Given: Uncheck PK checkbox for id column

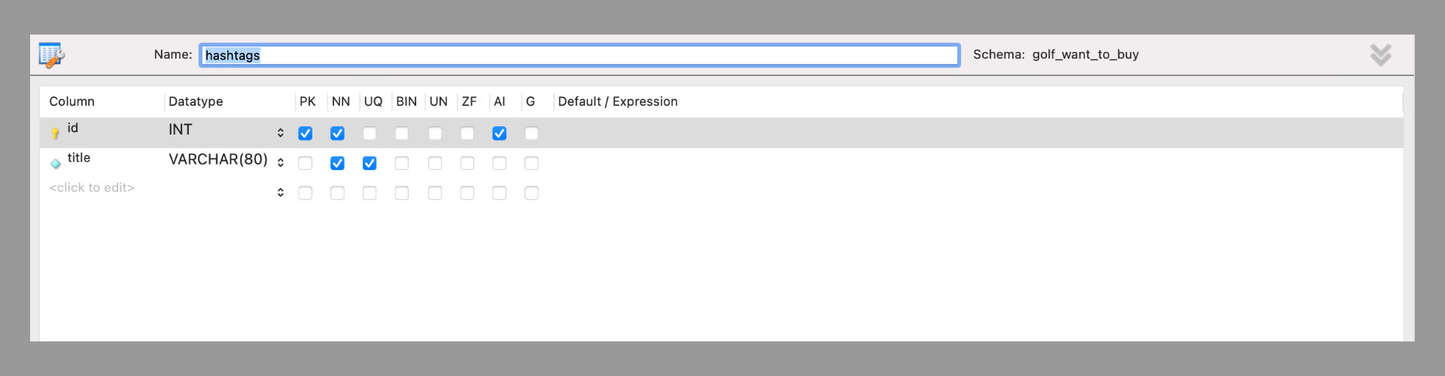Looking at the screenshot, I should (x=305, y=133).
